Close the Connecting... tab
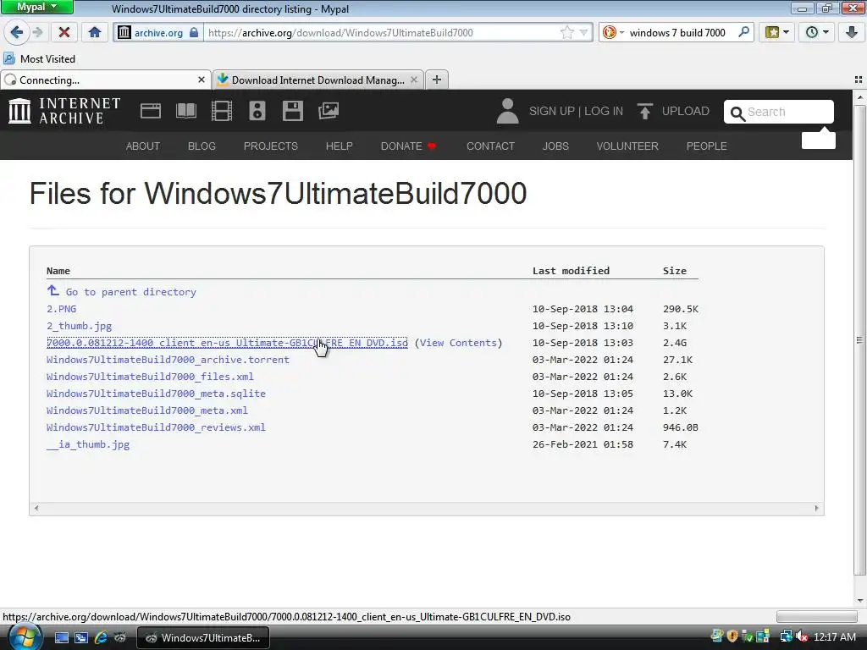This screenshot has width=867, height=650. (x=202, y=80)
